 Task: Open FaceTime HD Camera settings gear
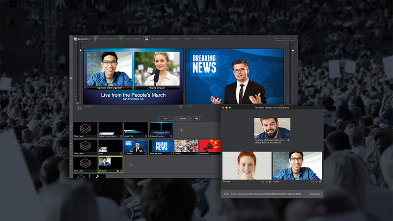[x=288, y=140]
